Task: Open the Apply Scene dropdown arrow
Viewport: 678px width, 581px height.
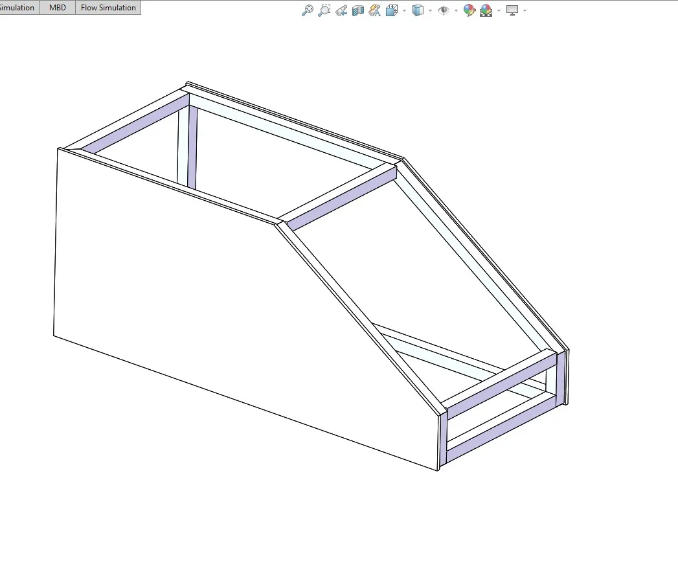Action: click(x=499, y=10)
